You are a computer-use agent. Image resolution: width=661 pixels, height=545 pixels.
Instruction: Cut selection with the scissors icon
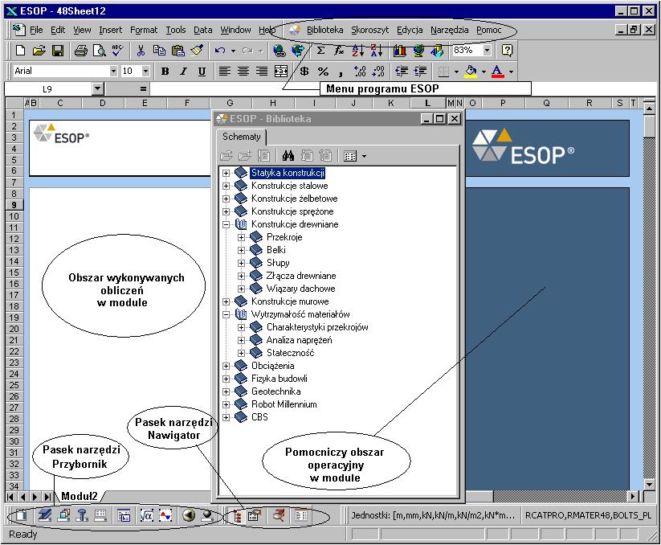tap(141, 51)
